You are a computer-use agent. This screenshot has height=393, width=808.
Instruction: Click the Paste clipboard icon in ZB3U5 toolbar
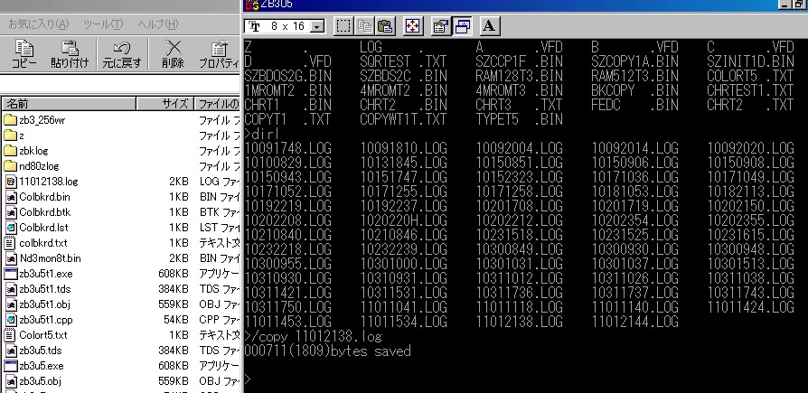pos(385,26)
